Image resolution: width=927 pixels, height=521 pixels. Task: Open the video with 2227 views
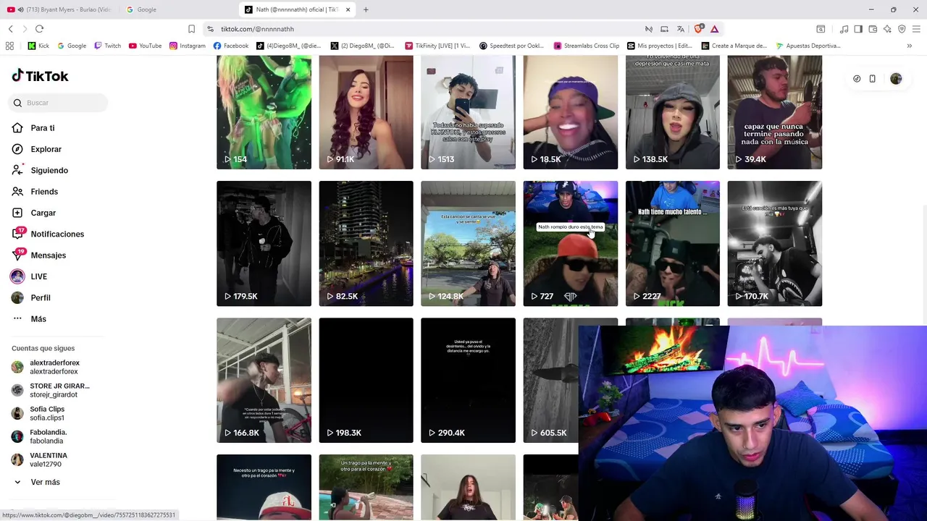672,243
